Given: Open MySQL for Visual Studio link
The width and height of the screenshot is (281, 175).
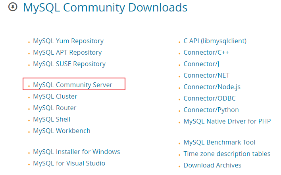Looking at the screenshot, I should (x=69, y=163).
